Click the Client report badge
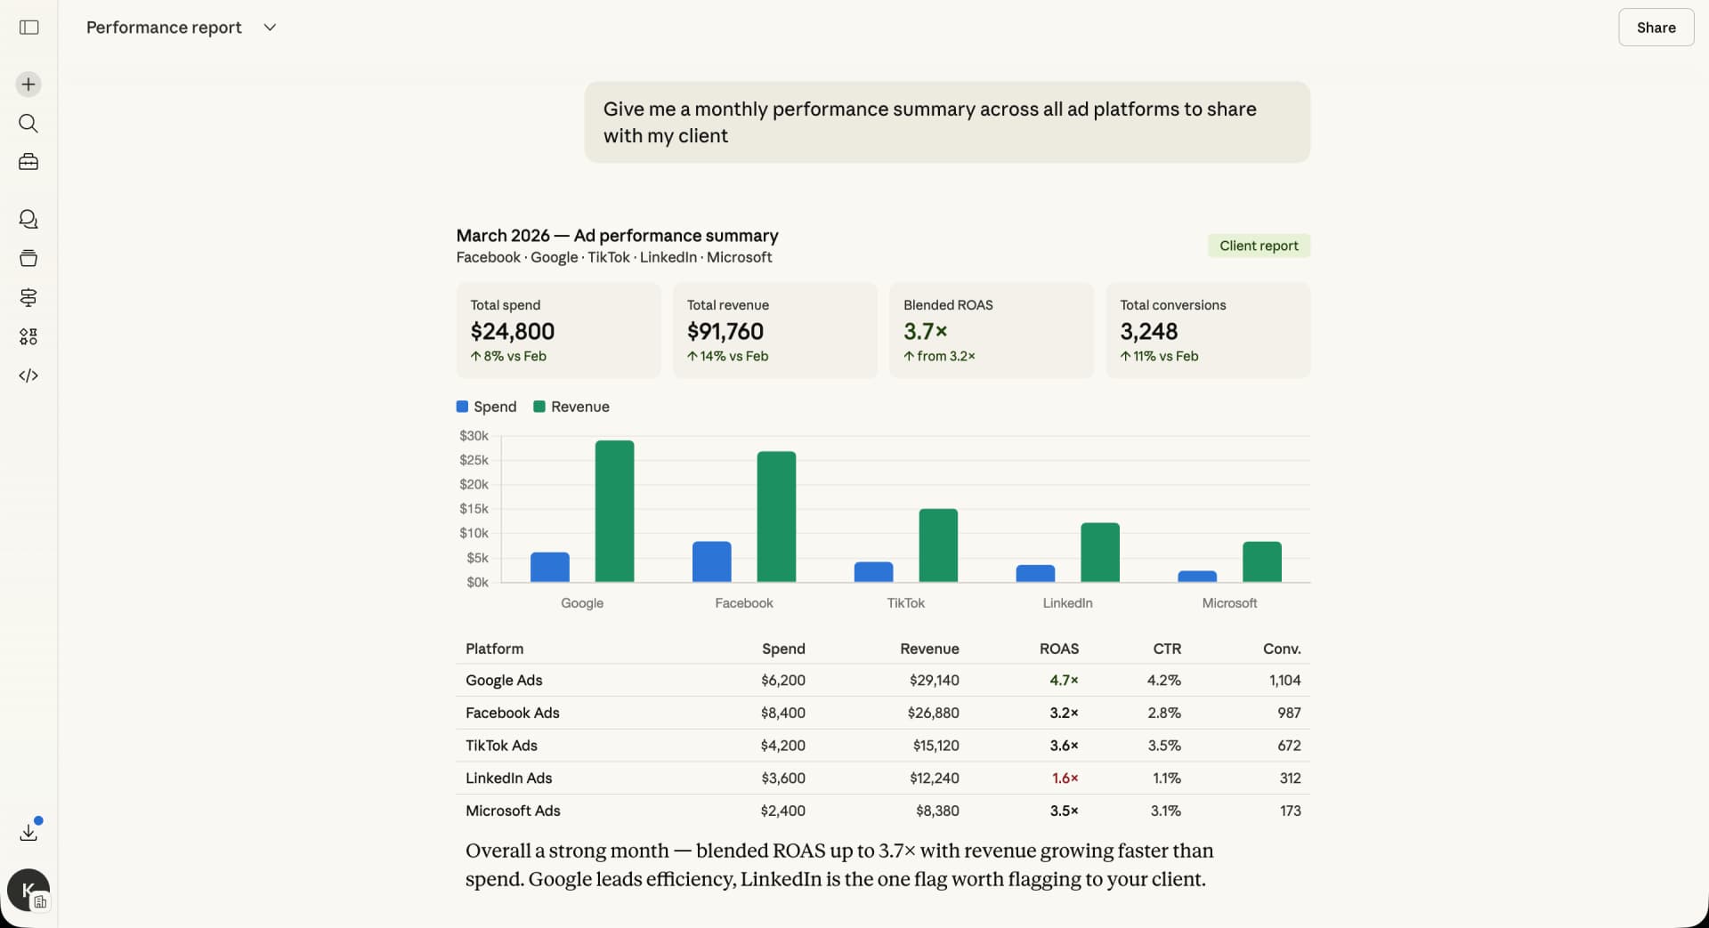The image size is (1709, 928). tap(1258, 246)
